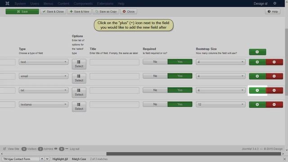
Task: Set Required to Yes for email row
Action: point(180,76)
